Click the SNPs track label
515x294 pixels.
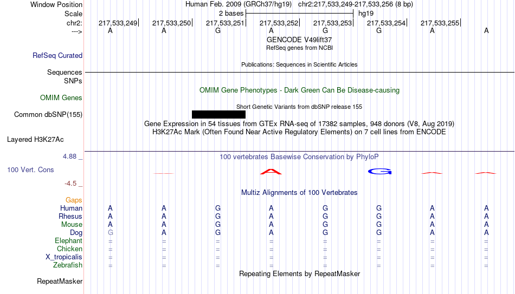[x=73, y=81]
